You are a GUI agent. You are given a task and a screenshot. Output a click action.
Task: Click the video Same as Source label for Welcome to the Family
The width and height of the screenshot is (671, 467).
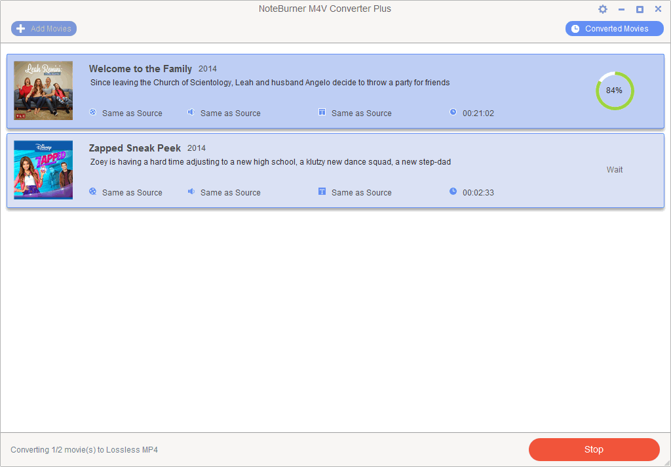click(x=132, y=113)
